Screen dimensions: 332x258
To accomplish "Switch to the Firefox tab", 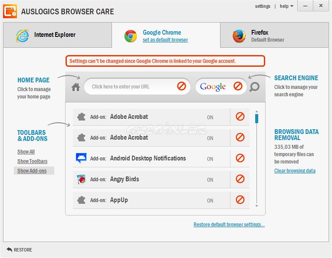I will click(x=274, y=35).
